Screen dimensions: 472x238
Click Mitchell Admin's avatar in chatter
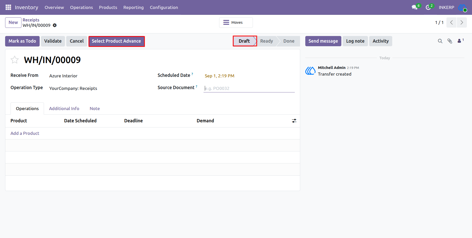(310, 71)
